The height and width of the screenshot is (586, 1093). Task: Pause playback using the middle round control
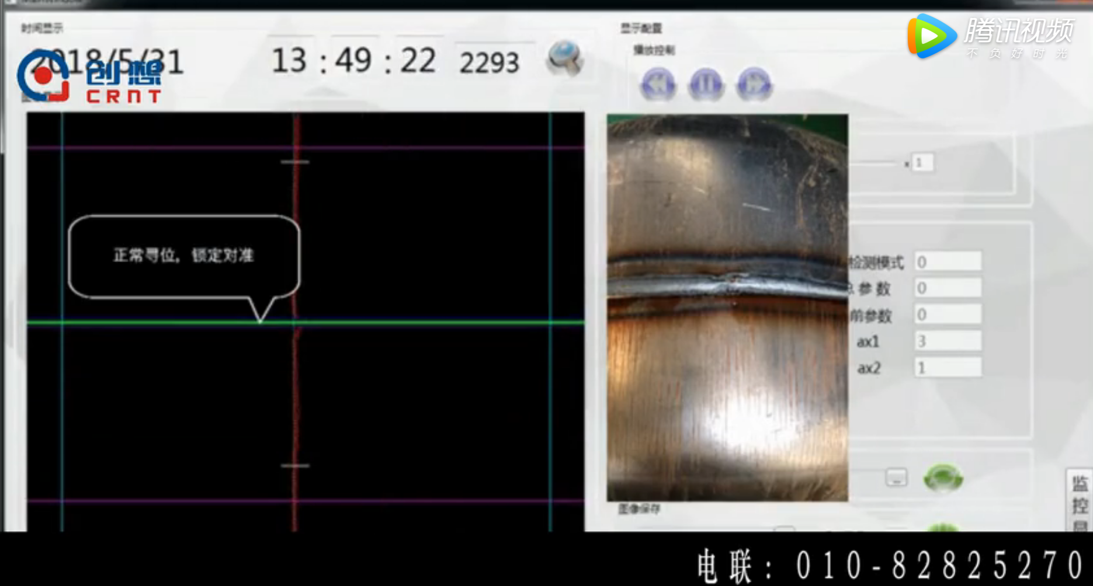[x=706, y=85]
